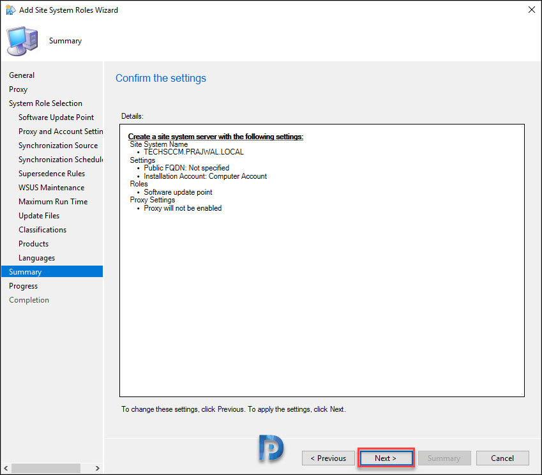542x475 pixels.
Task: Go to the Synchronization Source step
Action: [58, 146]
